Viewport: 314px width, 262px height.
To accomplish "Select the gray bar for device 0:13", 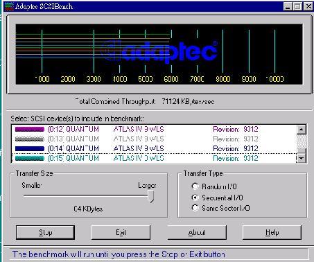I will (x=30, y=139).
